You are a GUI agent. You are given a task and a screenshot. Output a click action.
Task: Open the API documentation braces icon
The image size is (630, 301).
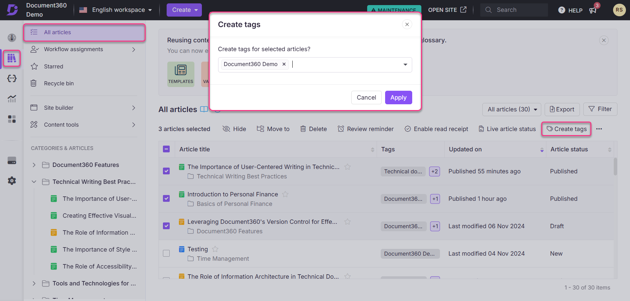coord(12,79)
